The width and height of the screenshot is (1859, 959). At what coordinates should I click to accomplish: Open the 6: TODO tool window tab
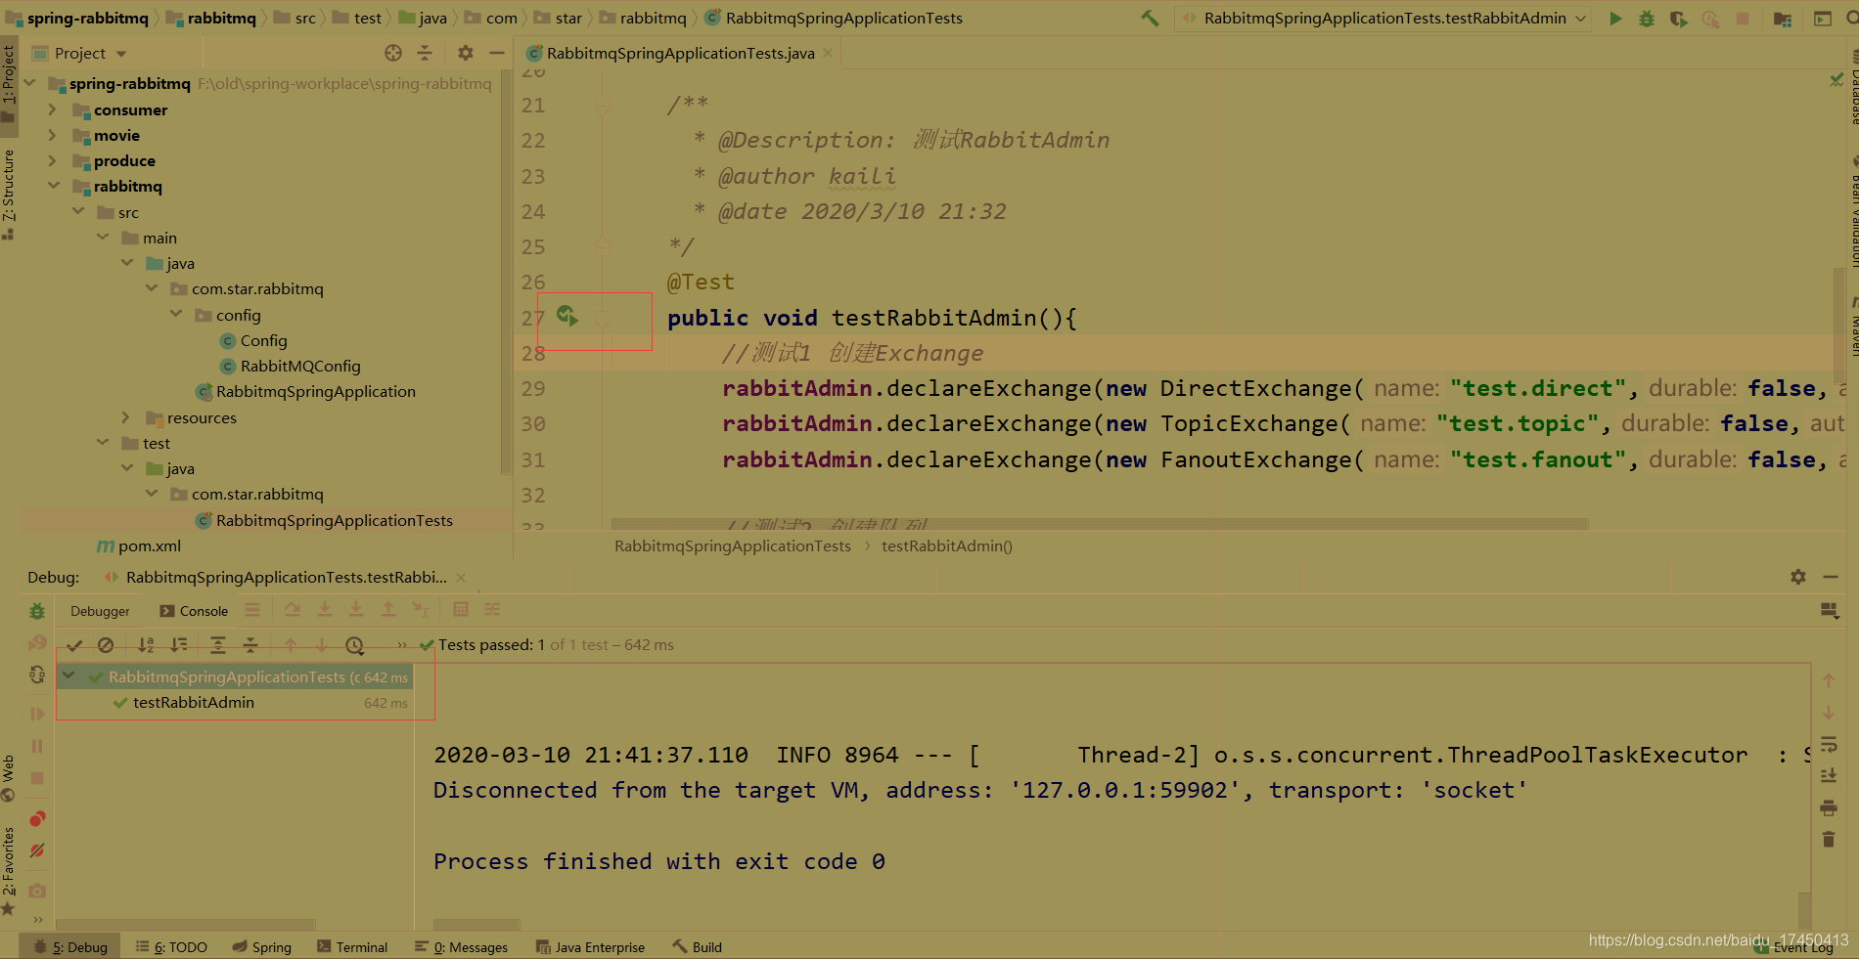171,947
